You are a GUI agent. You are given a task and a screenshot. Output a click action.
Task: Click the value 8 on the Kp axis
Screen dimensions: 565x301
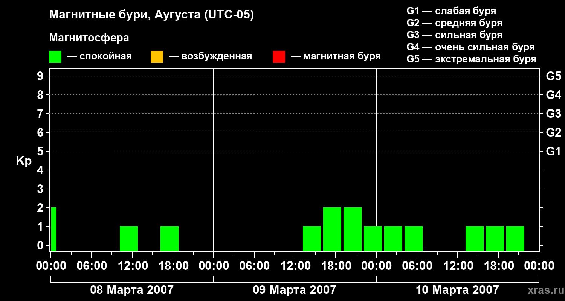41,95
